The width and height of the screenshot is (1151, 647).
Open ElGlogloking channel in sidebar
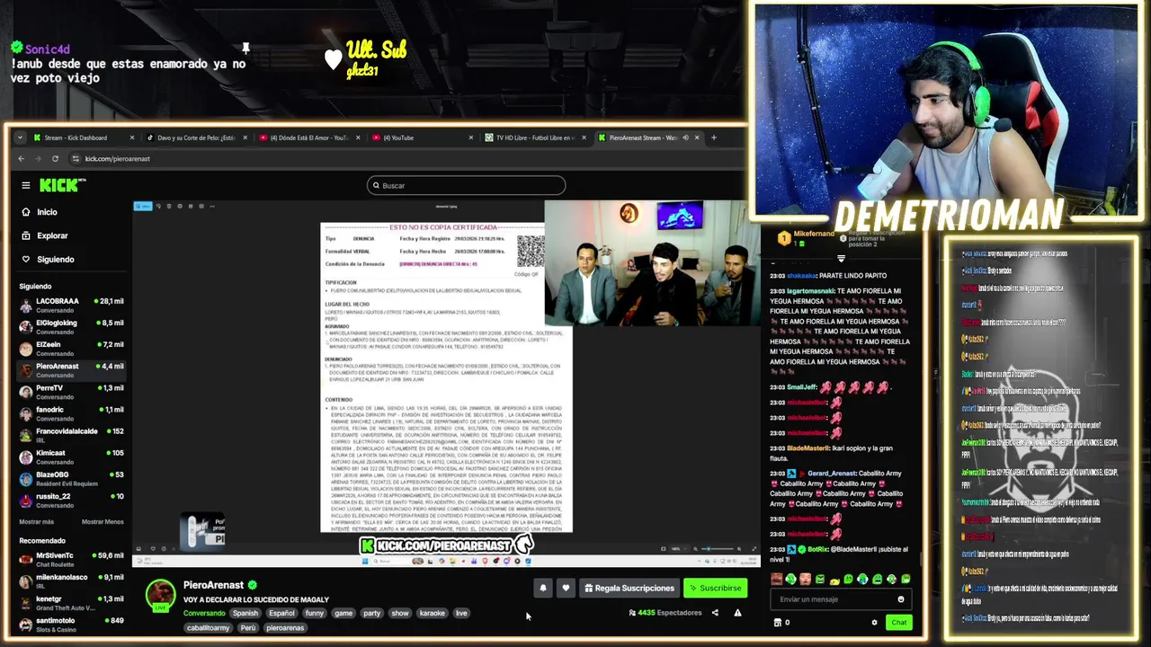click(x=71, y=327)
